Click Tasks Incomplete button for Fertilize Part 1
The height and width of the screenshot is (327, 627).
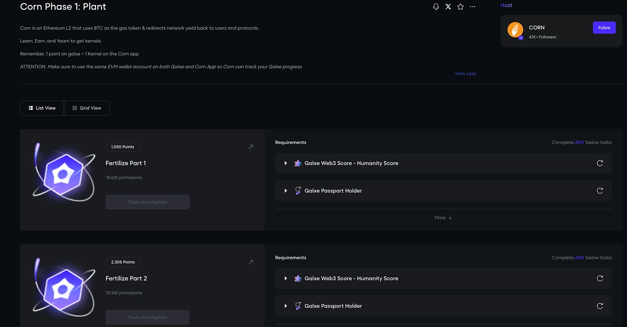pos(148,202)
